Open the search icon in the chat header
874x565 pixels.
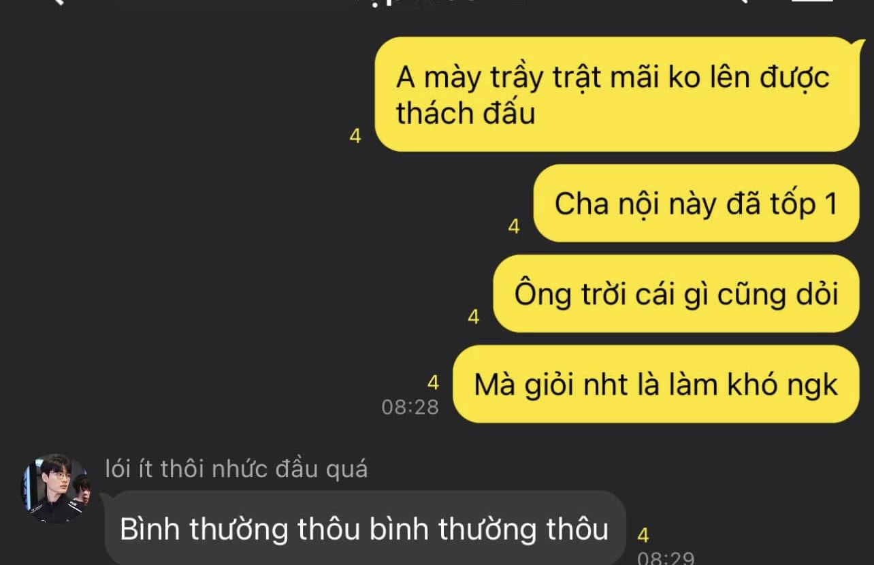(743, 2)
